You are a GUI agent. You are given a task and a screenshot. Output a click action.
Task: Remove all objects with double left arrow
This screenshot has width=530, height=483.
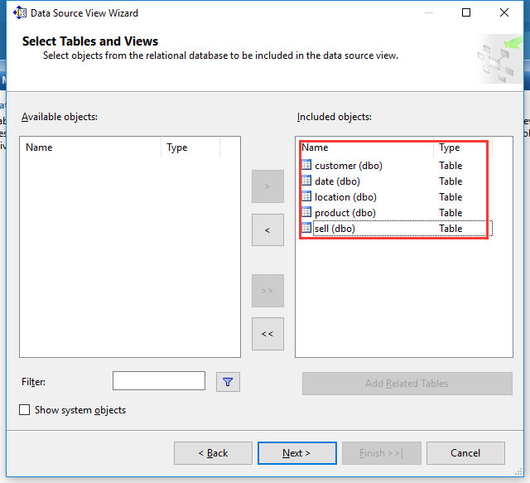tap(267, 334)
